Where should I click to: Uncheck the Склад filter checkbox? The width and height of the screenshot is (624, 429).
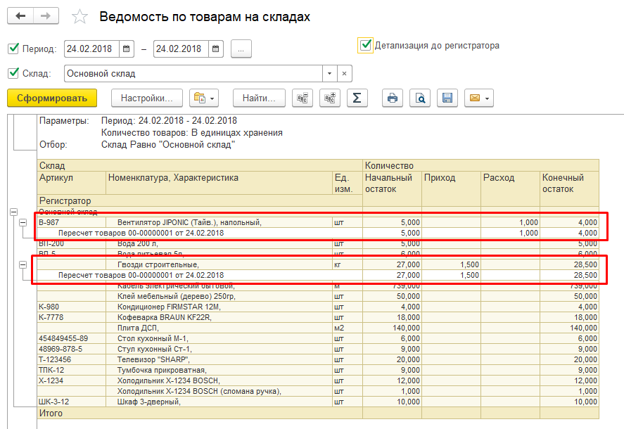pyautogui.click(x=13, y=73)
